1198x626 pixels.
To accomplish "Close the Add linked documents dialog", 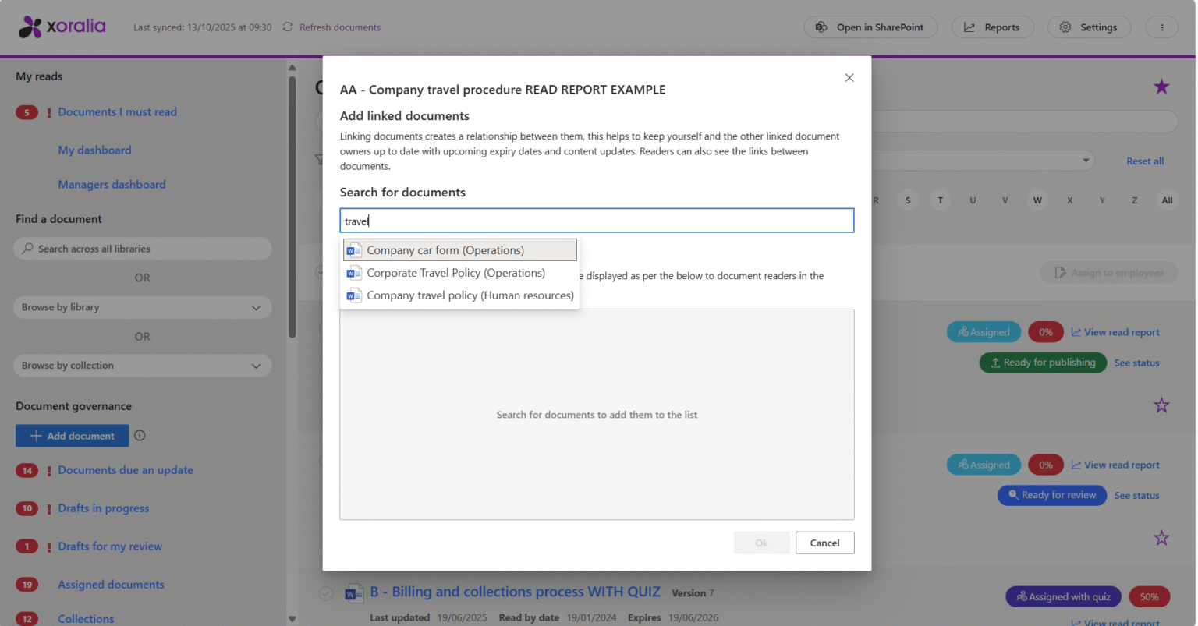I will click(849, 78).
